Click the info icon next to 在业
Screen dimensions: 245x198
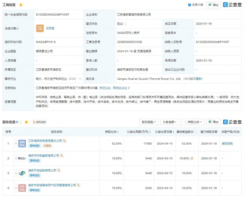pos(125,24)
